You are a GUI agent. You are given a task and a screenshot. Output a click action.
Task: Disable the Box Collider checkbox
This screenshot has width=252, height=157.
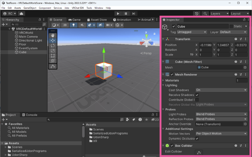coord(172,146)
